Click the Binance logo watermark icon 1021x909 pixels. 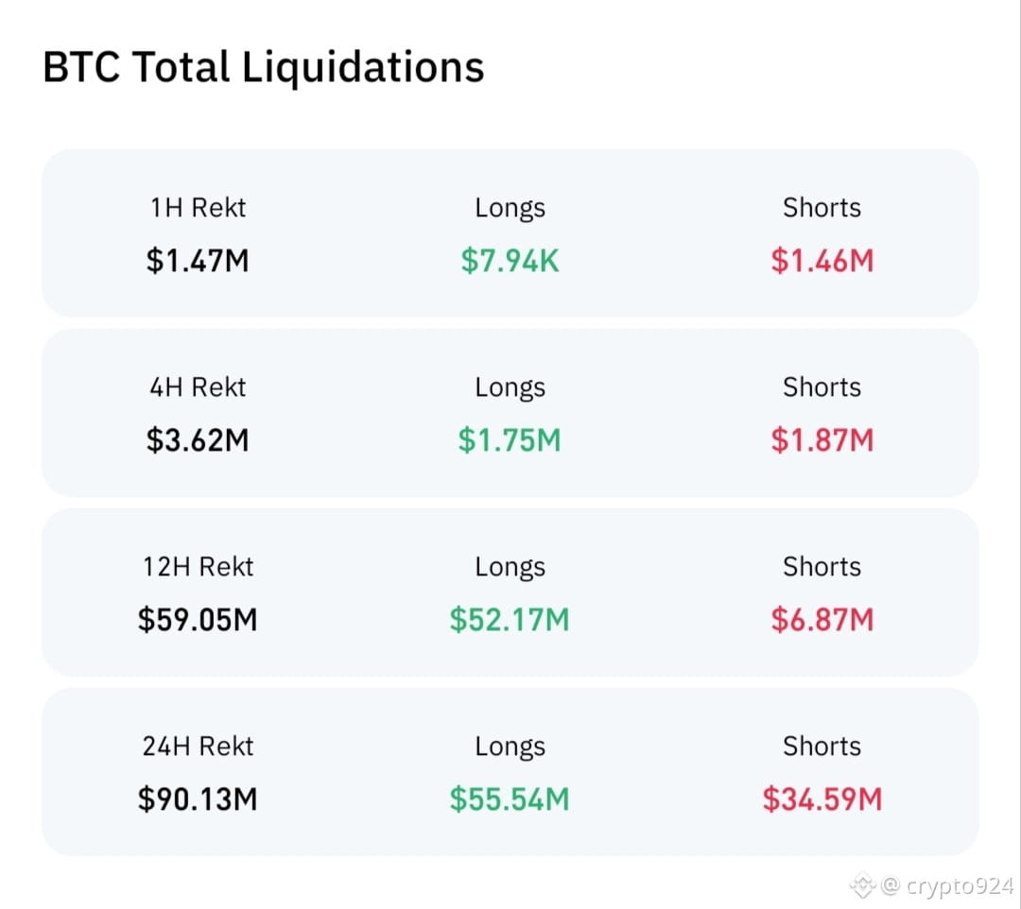(863, 885)
